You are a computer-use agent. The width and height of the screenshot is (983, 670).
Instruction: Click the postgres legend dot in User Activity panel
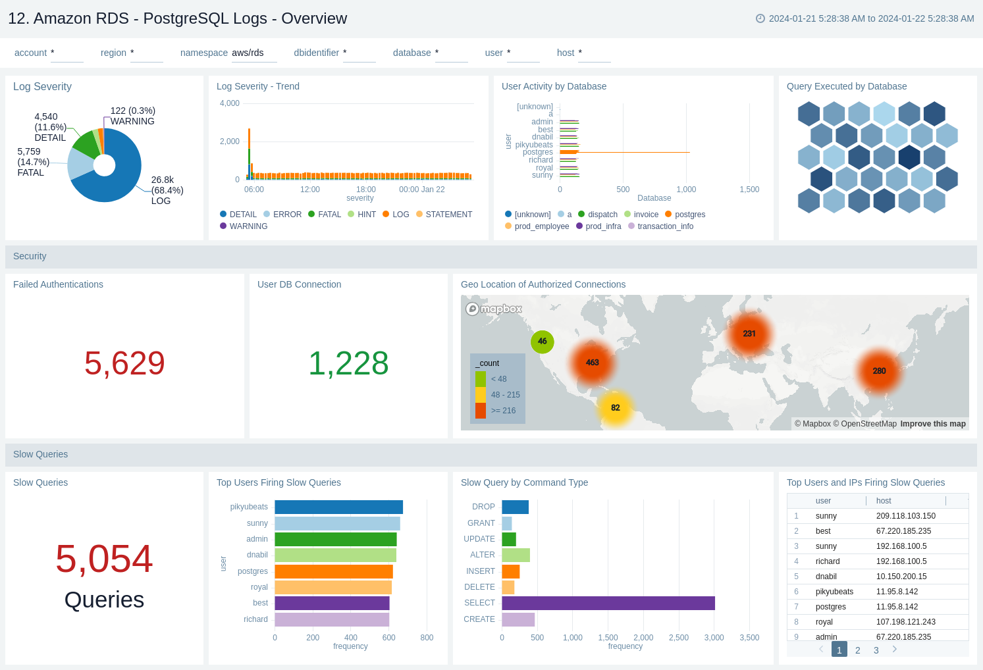[668, 215]
